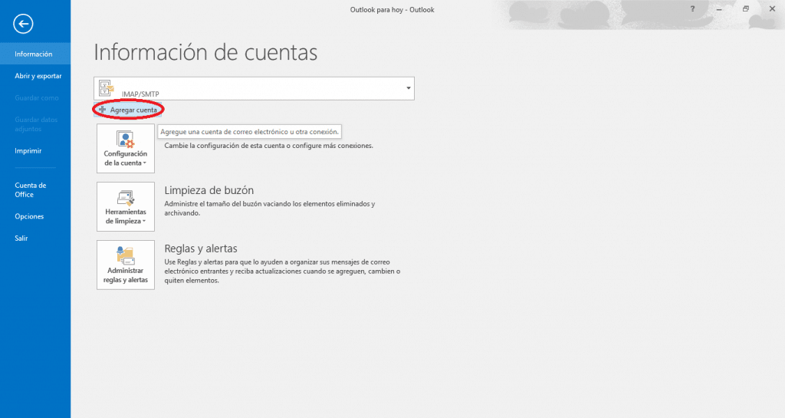Click the 'Cambie la configuración de esta cuenta' text

[269, 146]
